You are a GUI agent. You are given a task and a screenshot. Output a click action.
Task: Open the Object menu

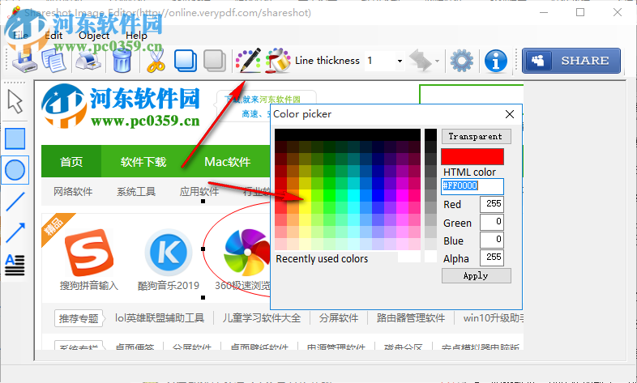(x=94, y=36)
